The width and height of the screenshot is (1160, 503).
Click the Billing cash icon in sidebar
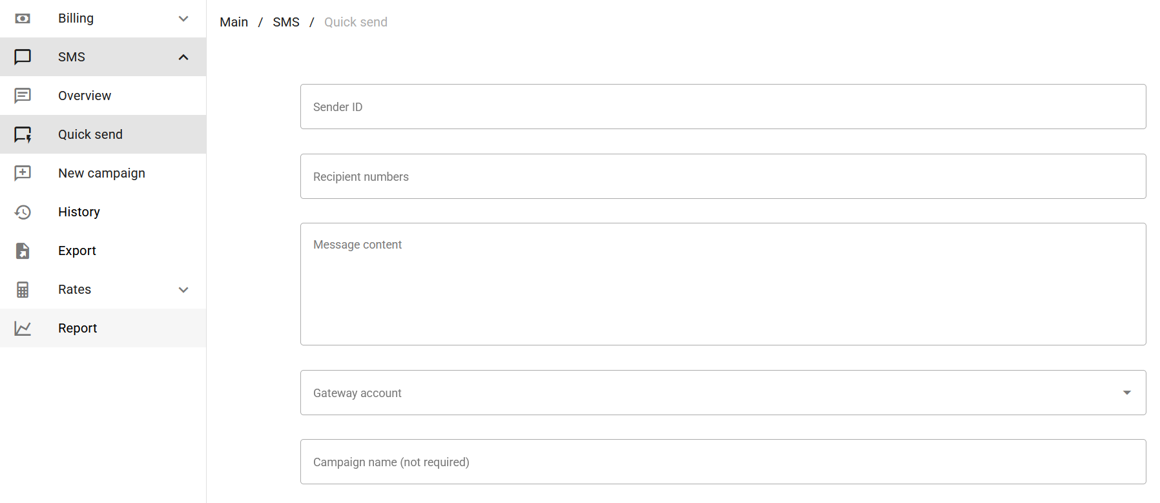click(x=23, y=18)
